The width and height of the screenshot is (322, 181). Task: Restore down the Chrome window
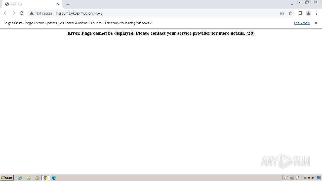coord(307,2)
